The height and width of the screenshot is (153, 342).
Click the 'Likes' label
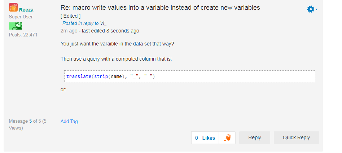(209, 138)
